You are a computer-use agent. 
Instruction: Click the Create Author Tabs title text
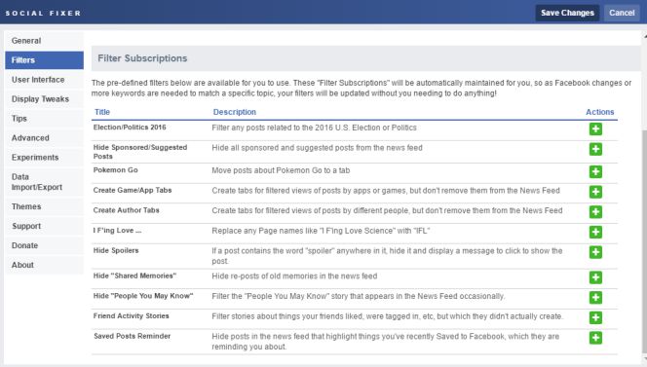pos(127,210)
